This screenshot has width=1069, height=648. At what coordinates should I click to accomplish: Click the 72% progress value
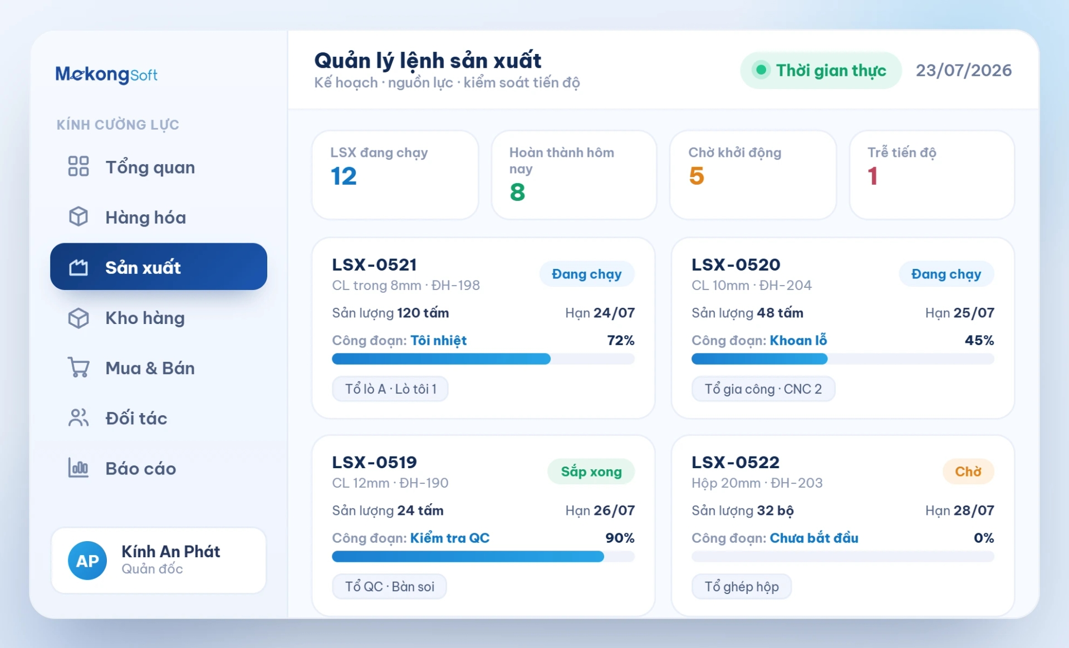(x=621, y=340)
